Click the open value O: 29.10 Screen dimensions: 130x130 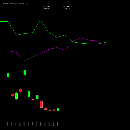point(45,9)
